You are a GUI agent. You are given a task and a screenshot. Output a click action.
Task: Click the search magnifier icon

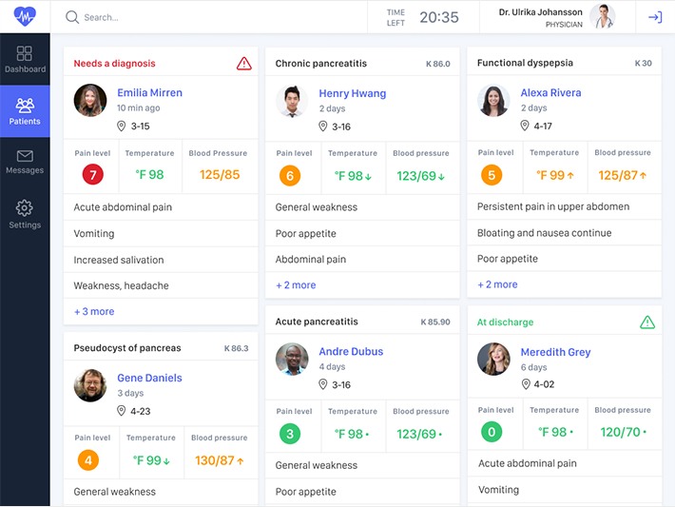coord(72,17)
